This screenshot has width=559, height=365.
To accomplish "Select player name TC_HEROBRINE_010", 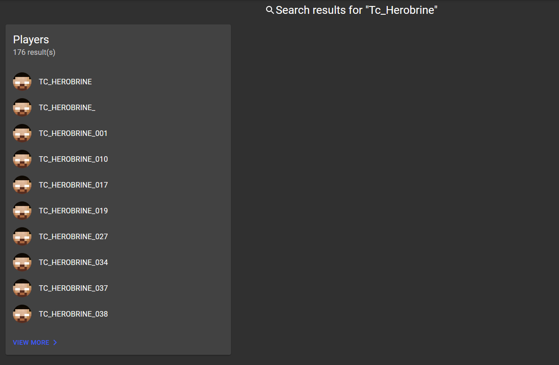I will (x=73, y=159).
